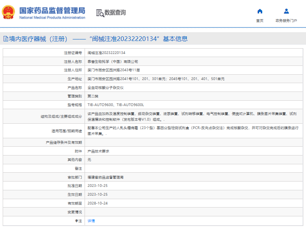The width and height of the screenshot is (306, 229).
Task: Select address 厦门市同安区西洲路2043号11层
Action: click(x=113, y=70)
